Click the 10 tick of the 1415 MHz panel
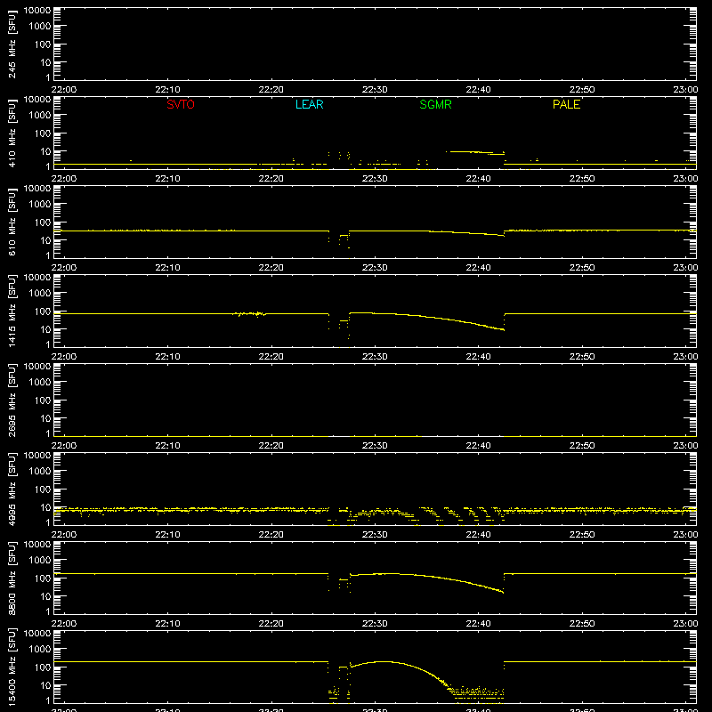Viewport: 712px width, 712px height. tap(46, 329)
